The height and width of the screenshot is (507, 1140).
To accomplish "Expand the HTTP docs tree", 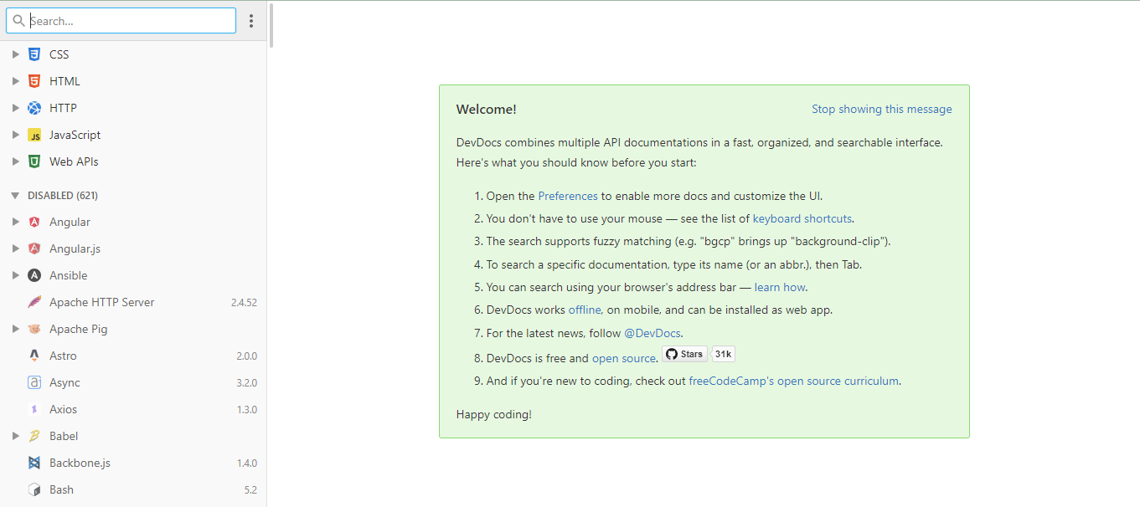I will pyautogui.click(x=15, y=108).
